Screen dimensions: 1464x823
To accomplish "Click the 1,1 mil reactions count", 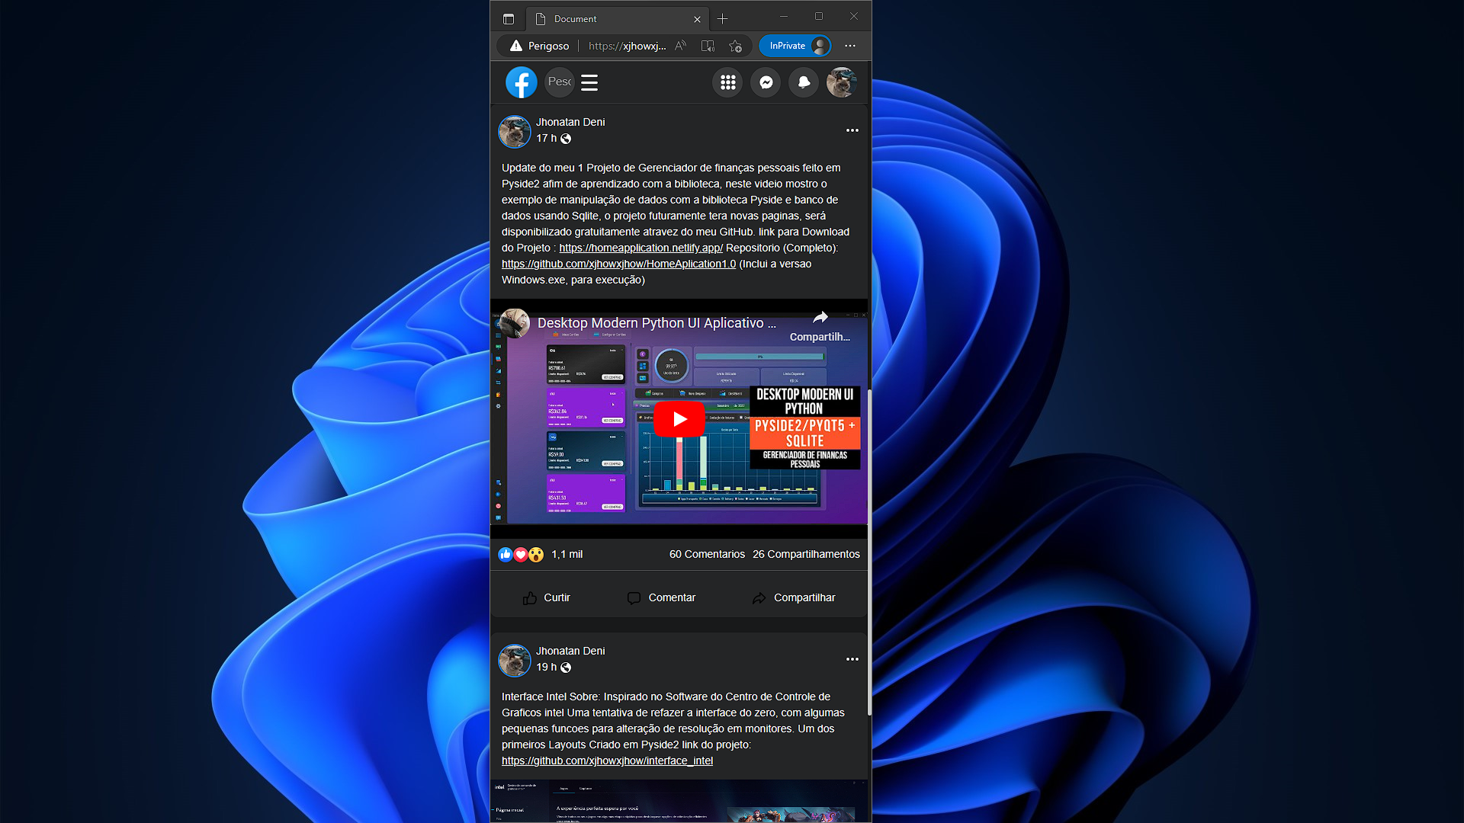I will click(567, 554).
